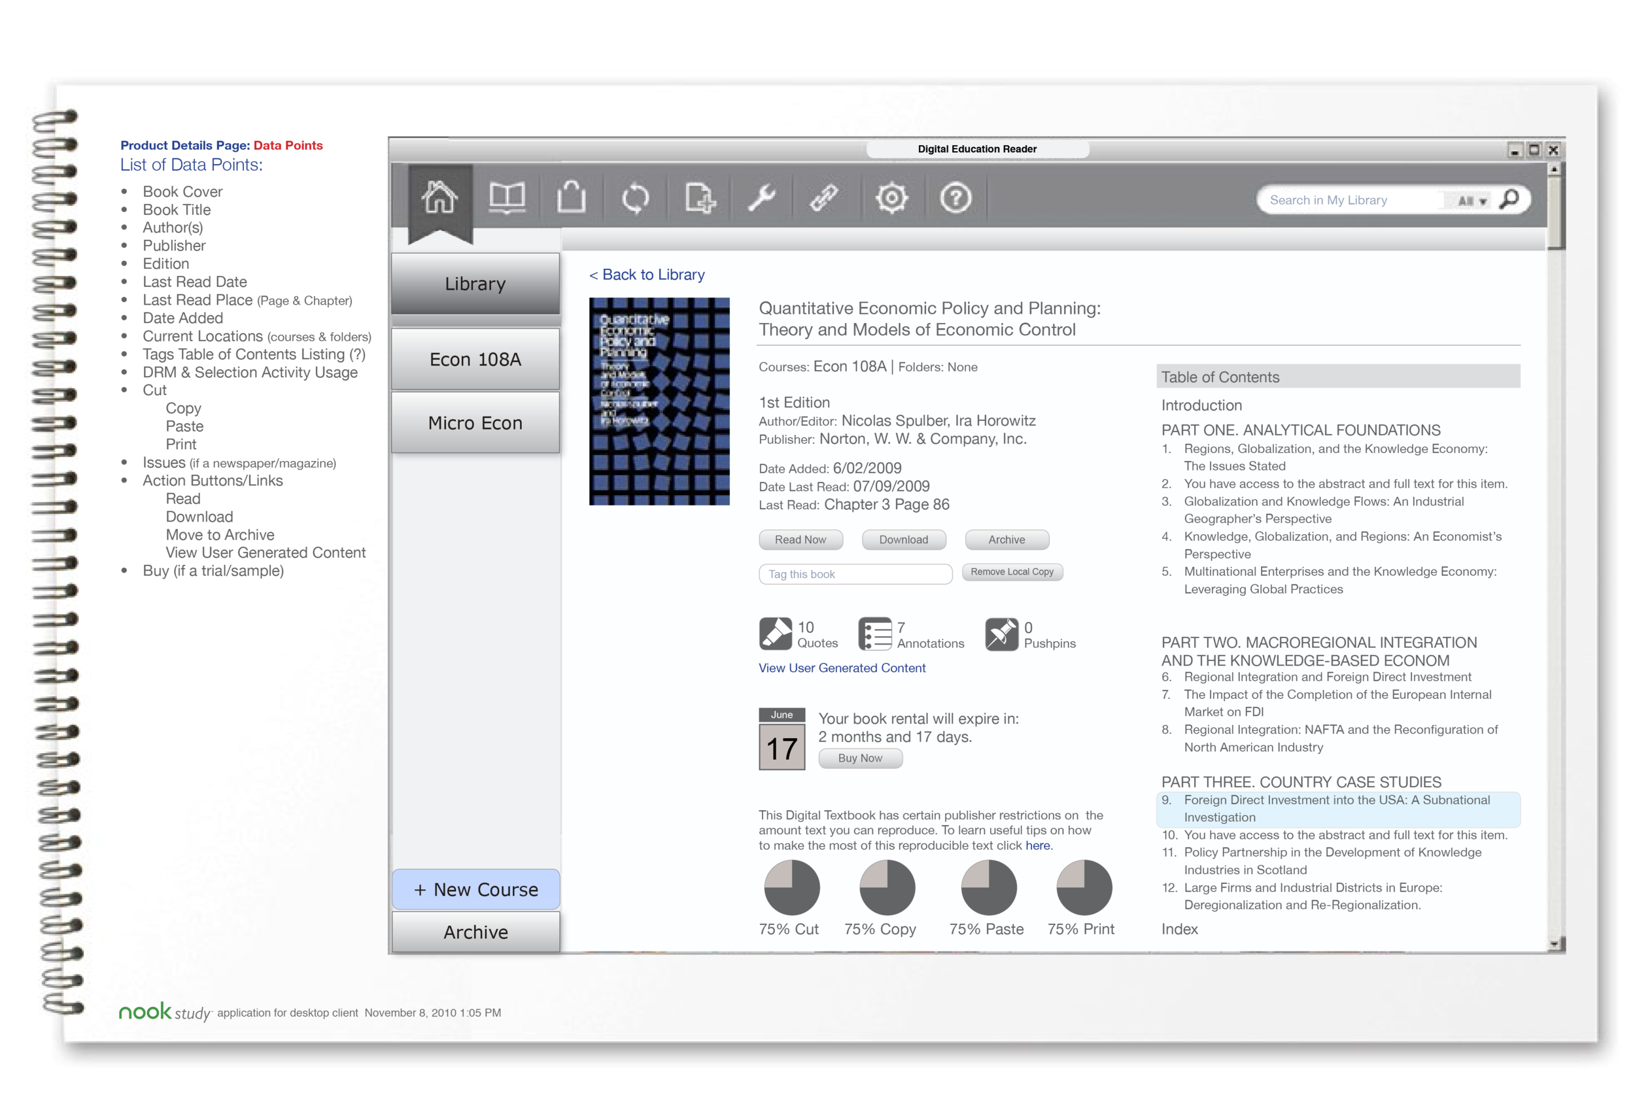
Task: Select the Library sidebar tab
Action: (x=475, y=283)
